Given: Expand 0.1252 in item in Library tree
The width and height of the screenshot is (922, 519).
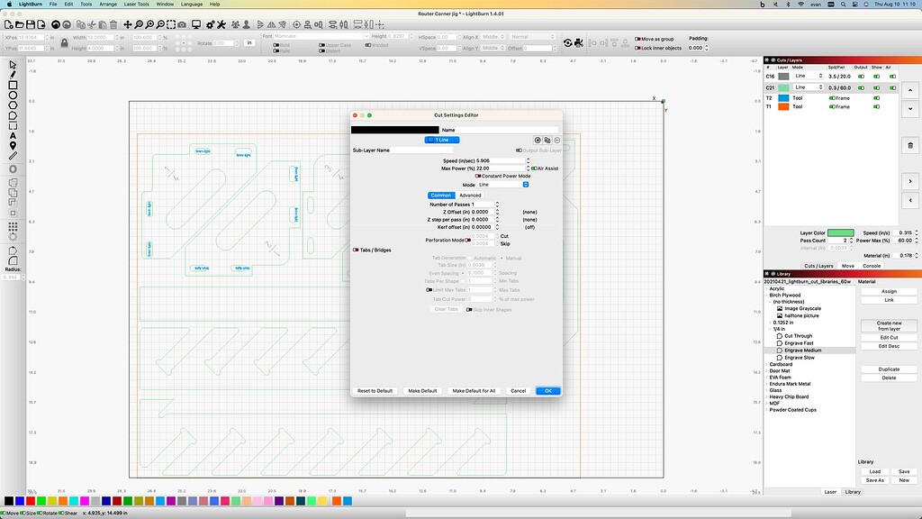Looking at the screenshot, I should click(x=771, y=323).
